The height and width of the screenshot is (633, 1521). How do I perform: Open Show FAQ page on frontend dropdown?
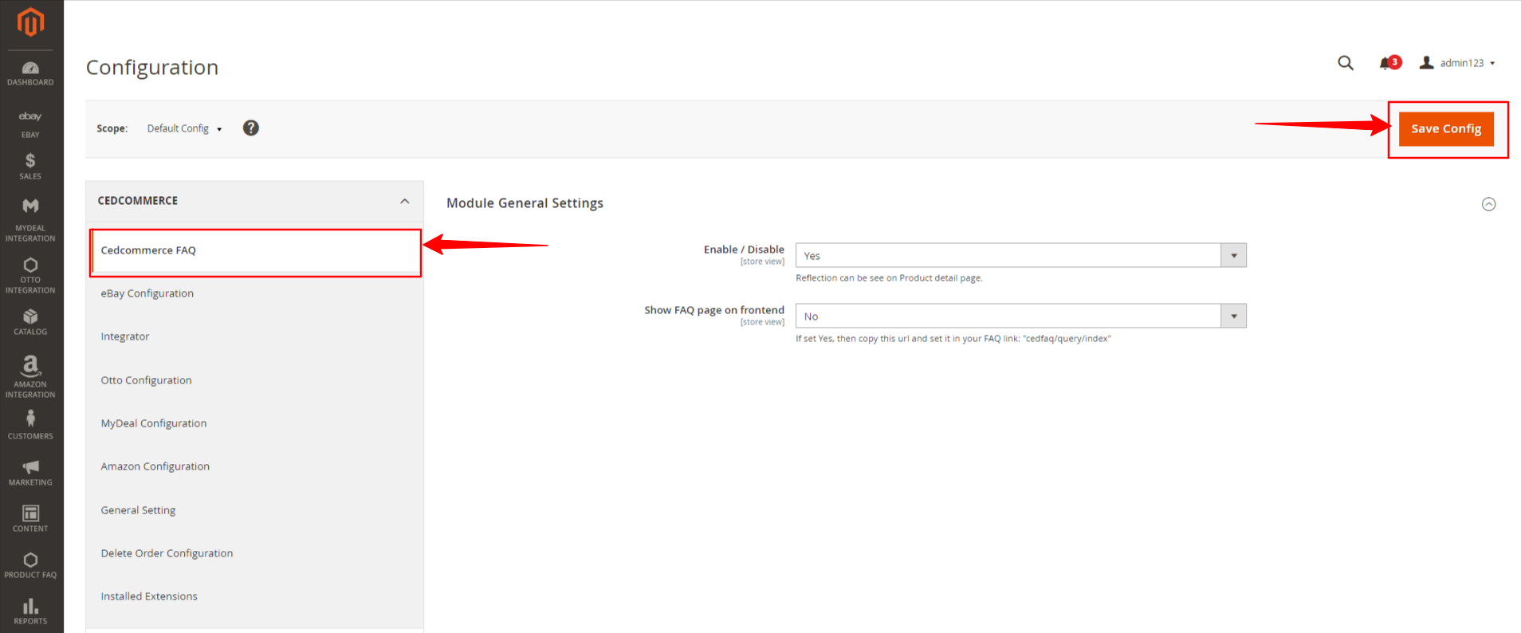(1020, 316)
